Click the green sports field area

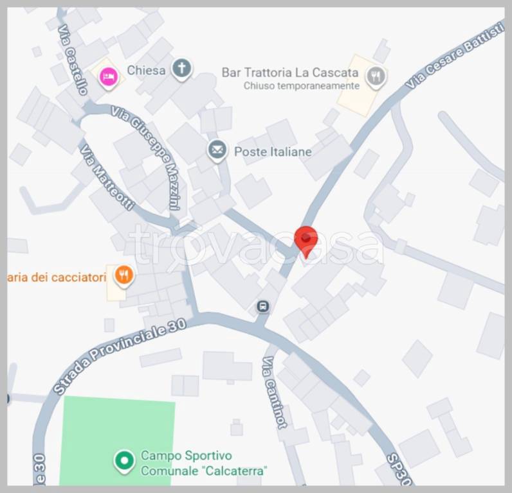(x=117, y=441)
